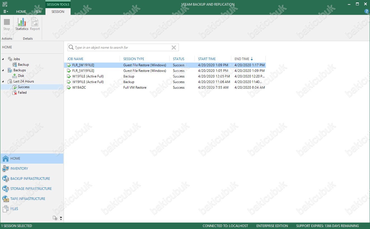Click the Backup job icon in tree
The width and height of the screenshot is (370, 229).
[15, 65]
